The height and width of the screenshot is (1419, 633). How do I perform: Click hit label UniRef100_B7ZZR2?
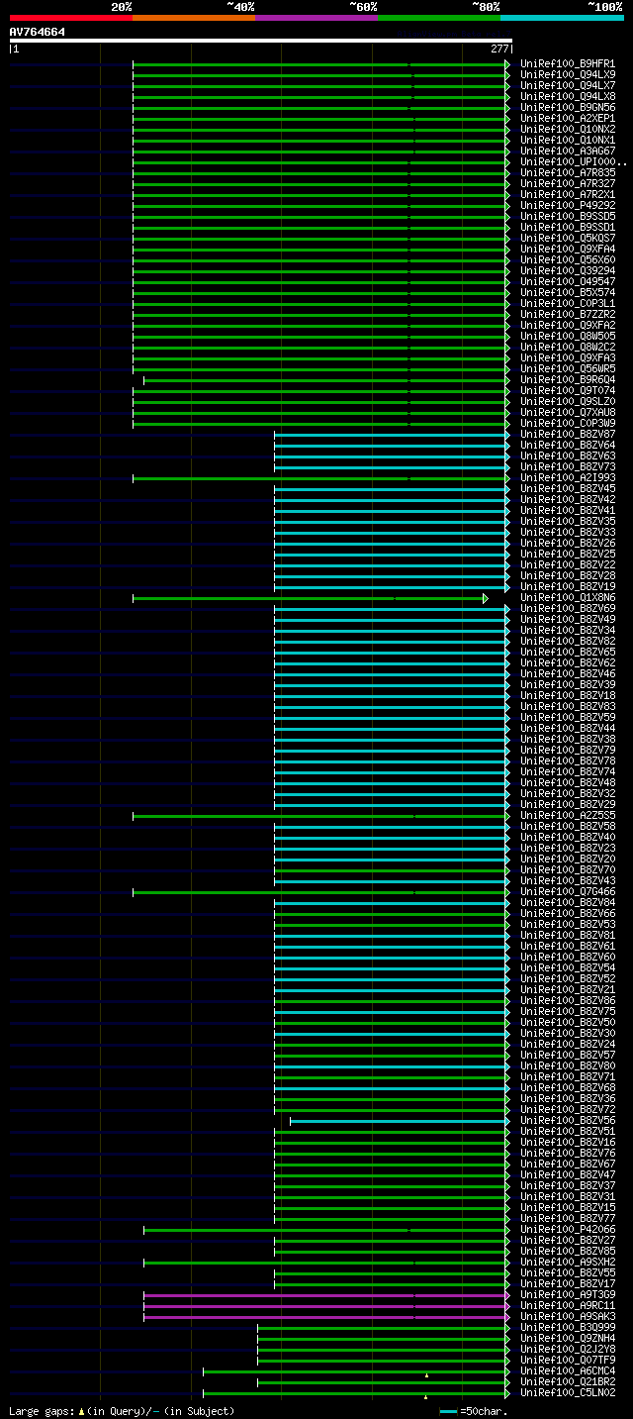568,315
